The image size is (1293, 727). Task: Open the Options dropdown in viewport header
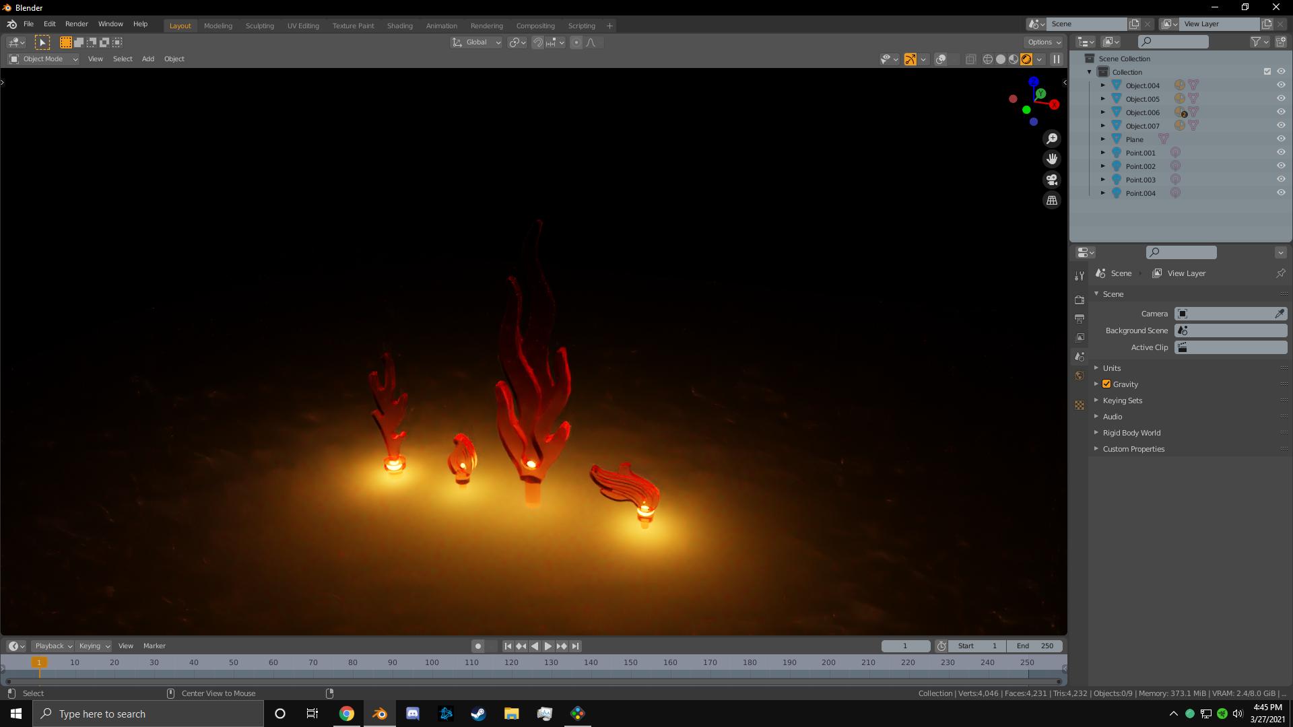click(1044, 42)
